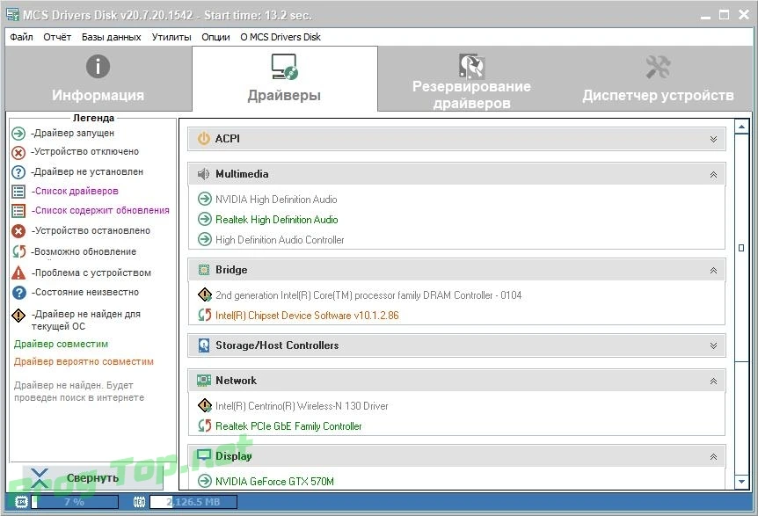The image size is (758, 516).
Task: Open the Опции menu
Action: pyautogui.click(x=215, y=37)
